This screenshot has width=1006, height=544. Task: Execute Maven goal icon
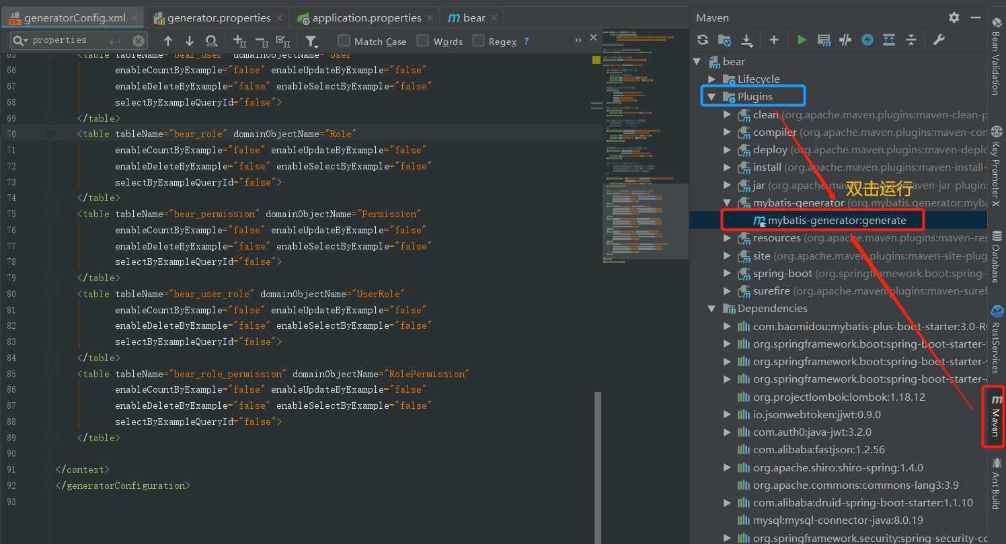(824, 40)
